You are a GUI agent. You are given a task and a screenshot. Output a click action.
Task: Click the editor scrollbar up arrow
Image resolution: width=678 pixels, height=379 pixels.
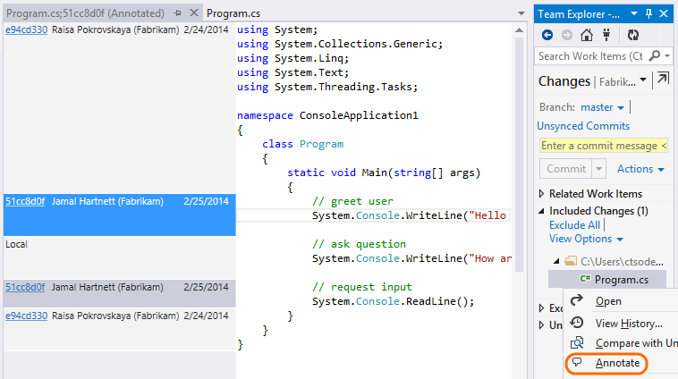(x=520, y=30)
